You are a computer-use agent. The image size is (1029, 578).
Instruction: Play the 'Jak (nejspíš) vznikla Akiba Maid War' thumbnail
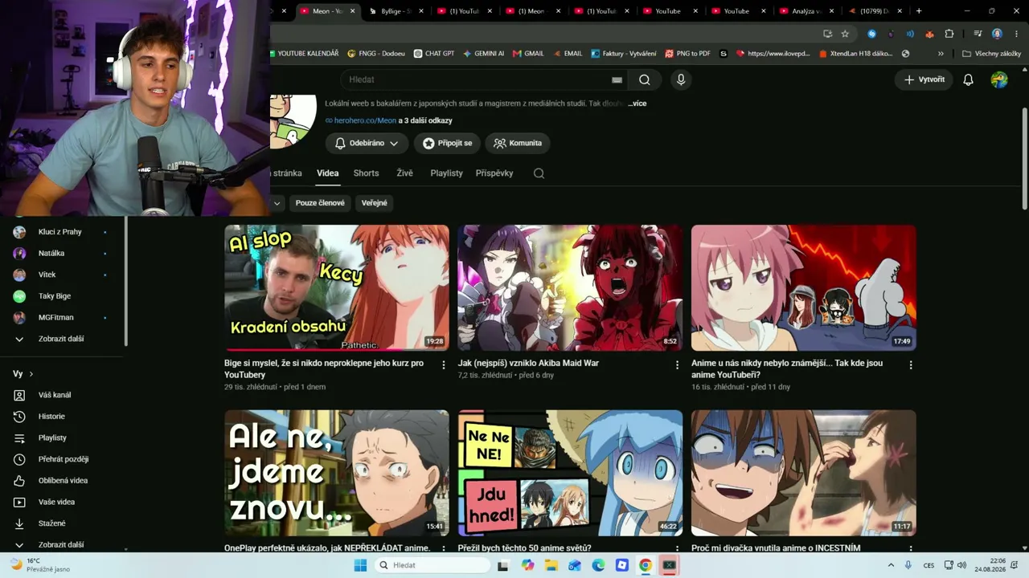(570, 287)
